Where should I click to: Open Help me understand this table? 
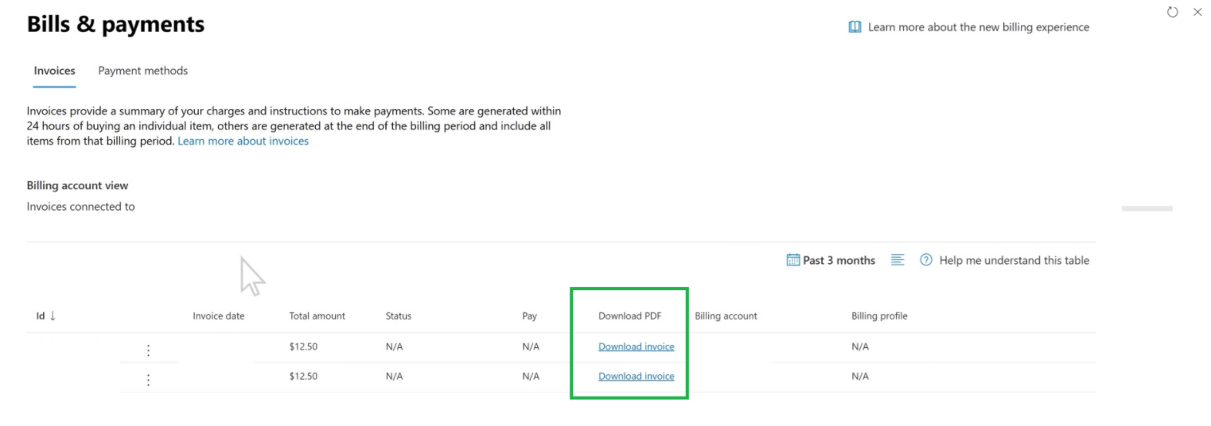click(1014, 260)
